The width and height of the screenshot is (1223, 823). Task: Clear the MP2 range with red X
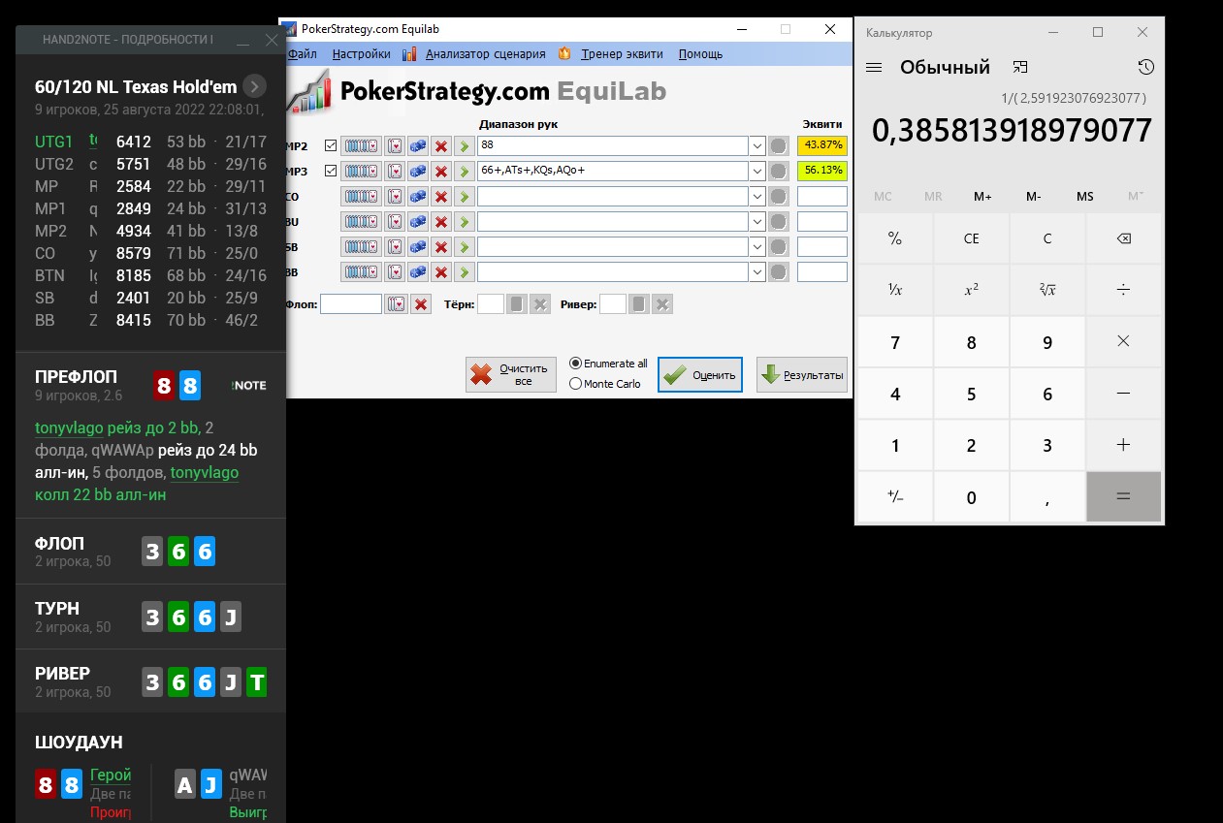coord(441,145)
